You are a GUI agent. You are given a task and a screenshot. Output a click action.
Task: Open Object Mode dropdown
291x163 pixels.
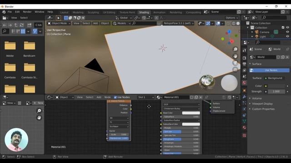pyautogui.click(x=59, y=24)
